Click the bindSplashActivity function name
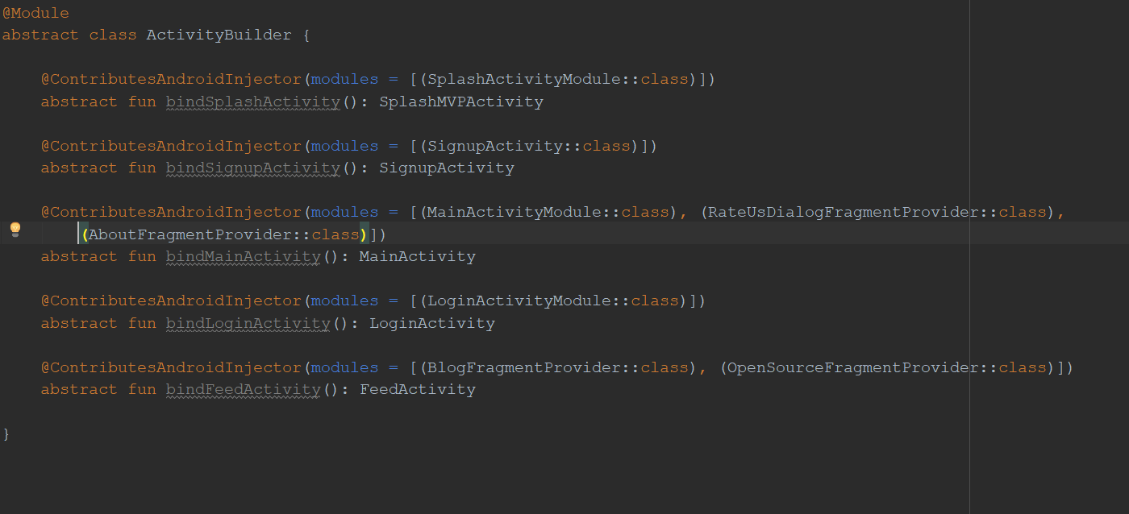The image size is (1129, 514). [x=253, y=102]
